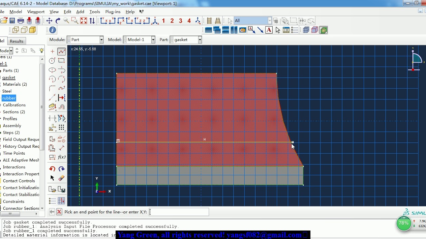Open the Query information tool
Screen dimensions: 426x239
(x=53, y=30)
